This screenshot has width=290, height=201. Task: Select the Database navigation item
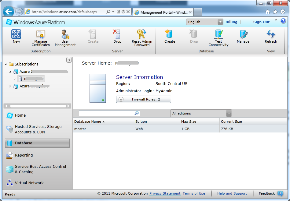coord(37,143)
